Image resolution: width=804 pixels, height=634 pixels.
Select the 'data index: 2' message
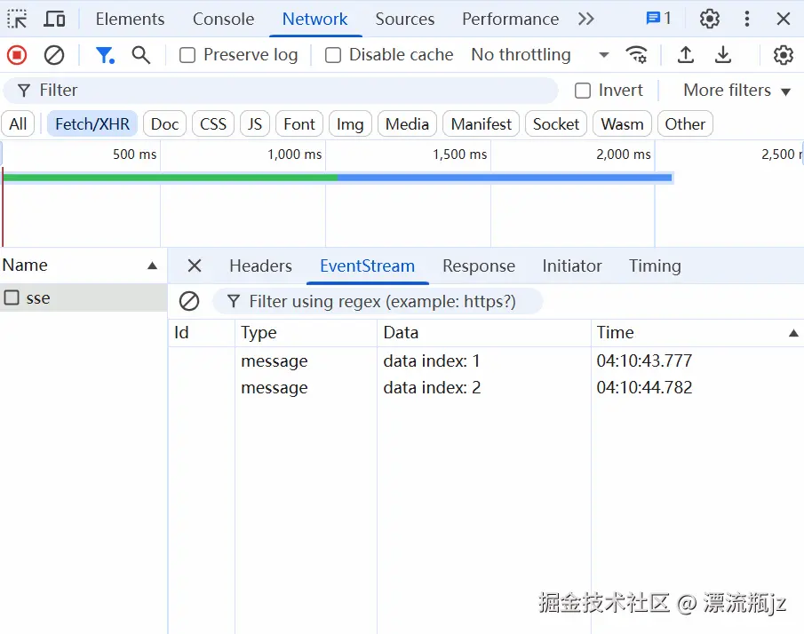coord(432,387)
